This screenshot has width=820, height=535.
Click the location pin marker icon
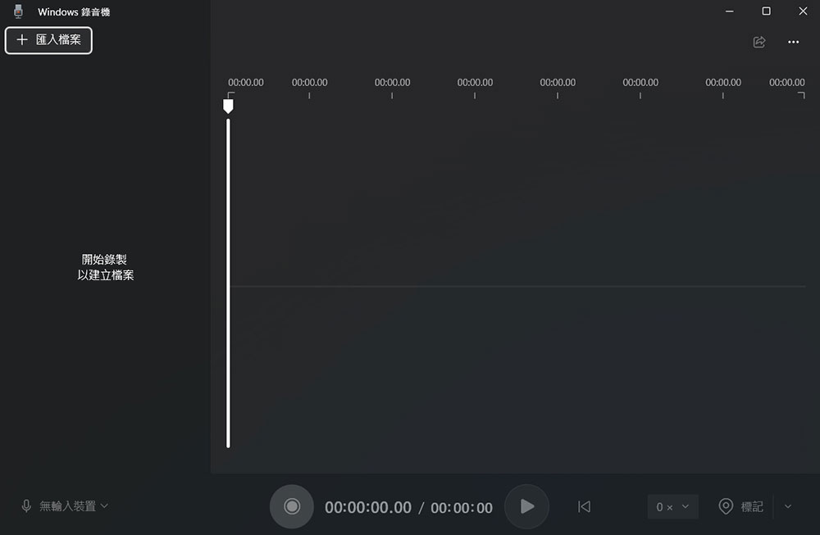pyautogui.click(x=726, y=507)
